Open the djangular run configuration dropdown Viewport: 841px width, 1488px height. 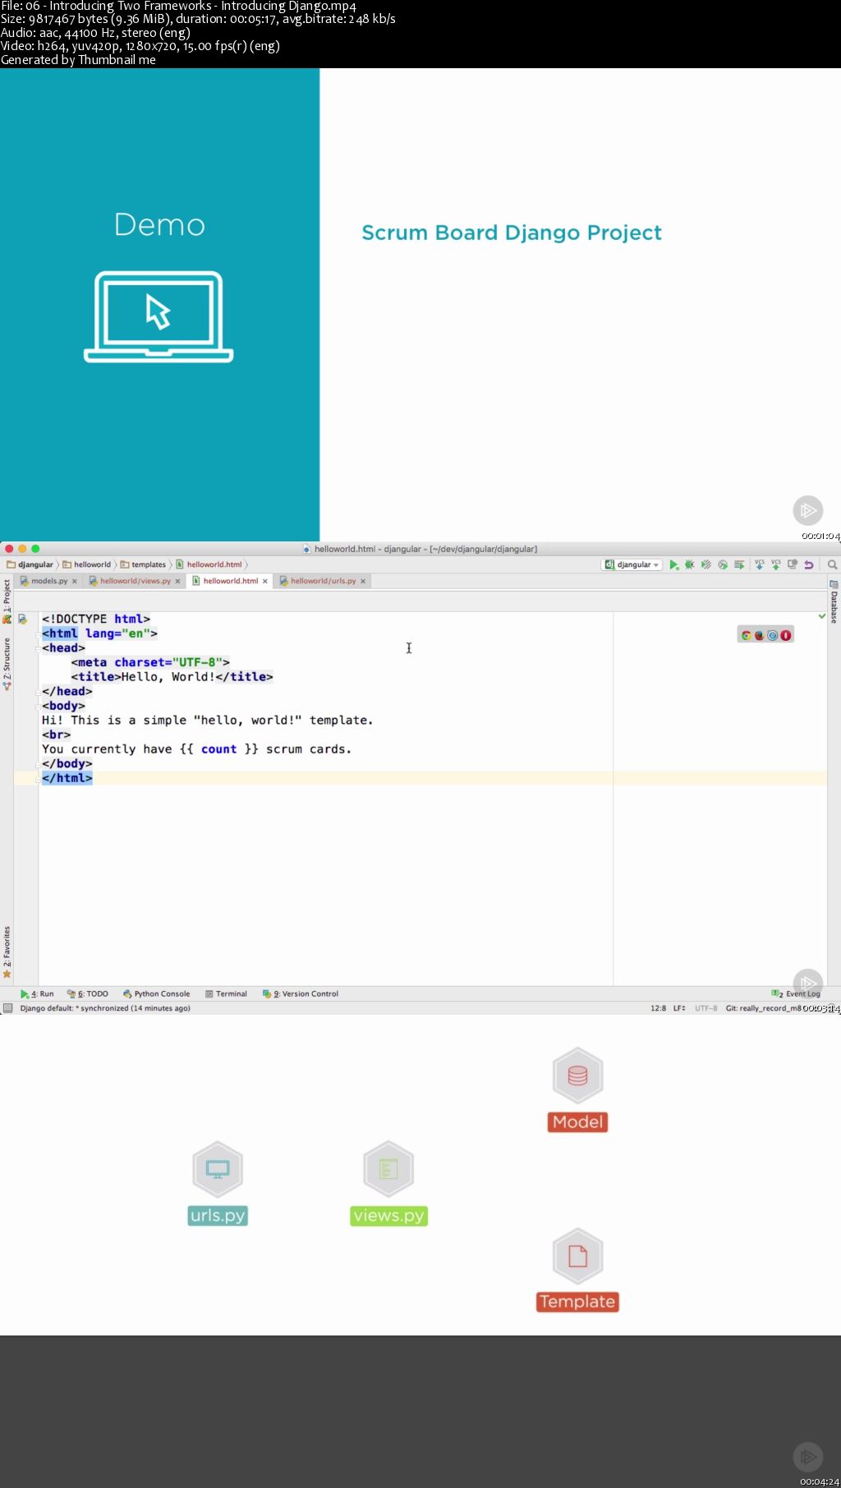pos(632,564)
